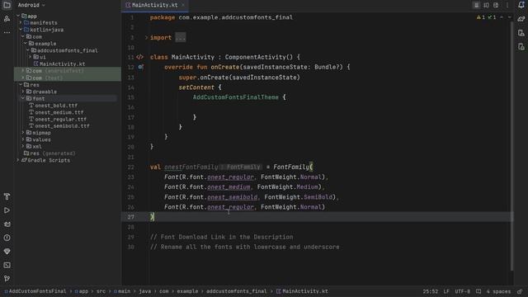
Task: Open the UTF-8 encoding selector
Action: pyautogui.click(x=462, y=291)
